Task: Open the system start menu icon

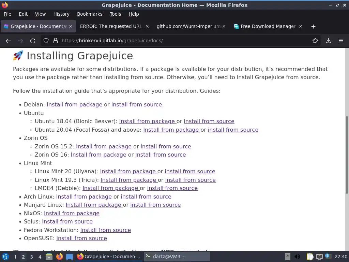Action: pos(5,257)
